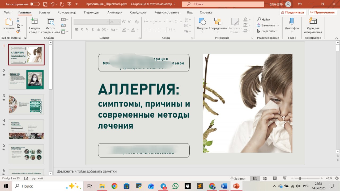Click the Найти button
Screen dimensions: 340x191
(263, 20)
